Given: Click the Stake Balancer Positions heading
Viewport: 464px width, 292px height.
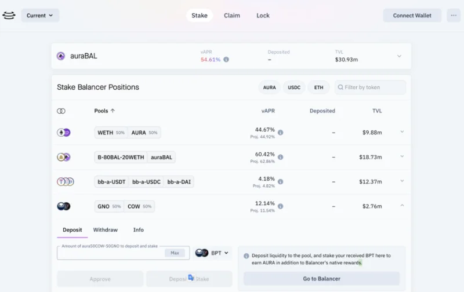Looking at the screenshot, I should 98,87.
